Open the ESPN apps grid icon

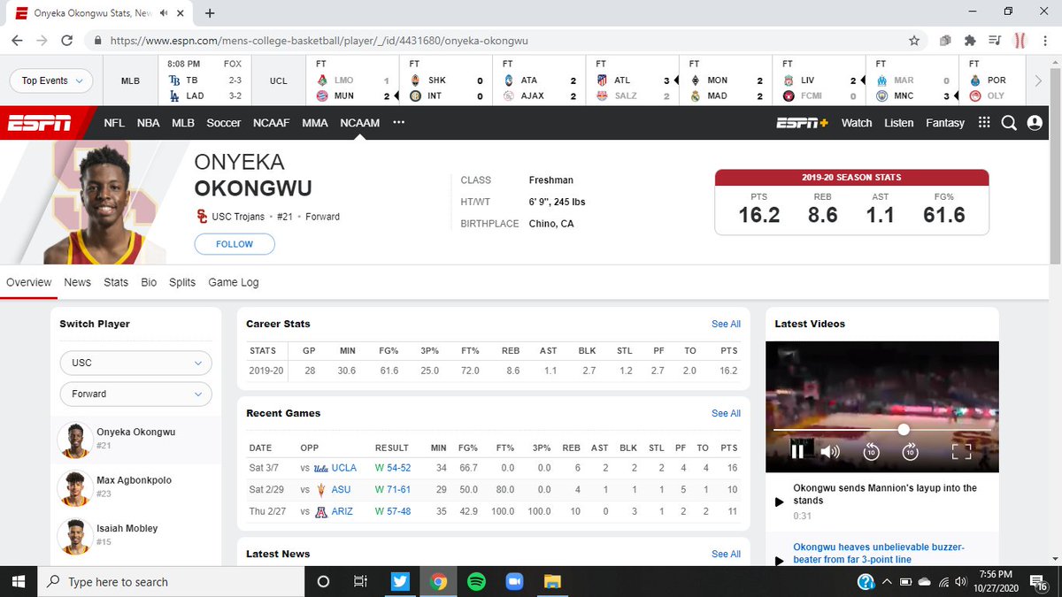tap(984, 123)
